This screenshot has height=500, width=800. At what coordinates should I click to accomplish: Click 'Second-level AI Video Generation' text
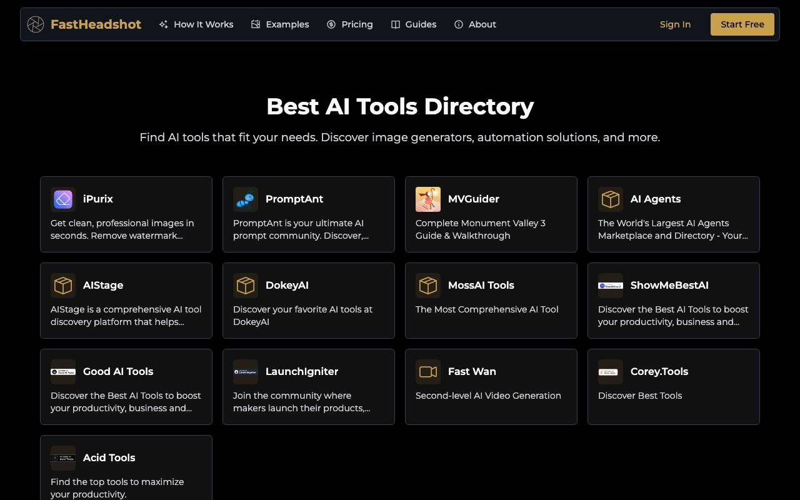(x=488, y=396)
